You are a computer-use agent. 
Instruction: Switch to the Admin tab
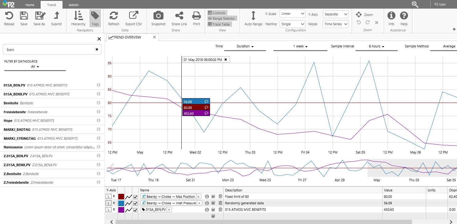[74, 5]
